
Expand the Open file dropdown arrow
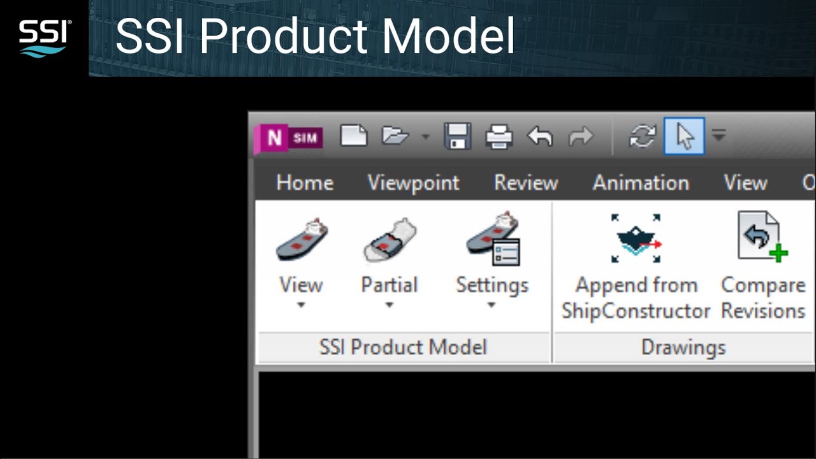pos(425,136)
